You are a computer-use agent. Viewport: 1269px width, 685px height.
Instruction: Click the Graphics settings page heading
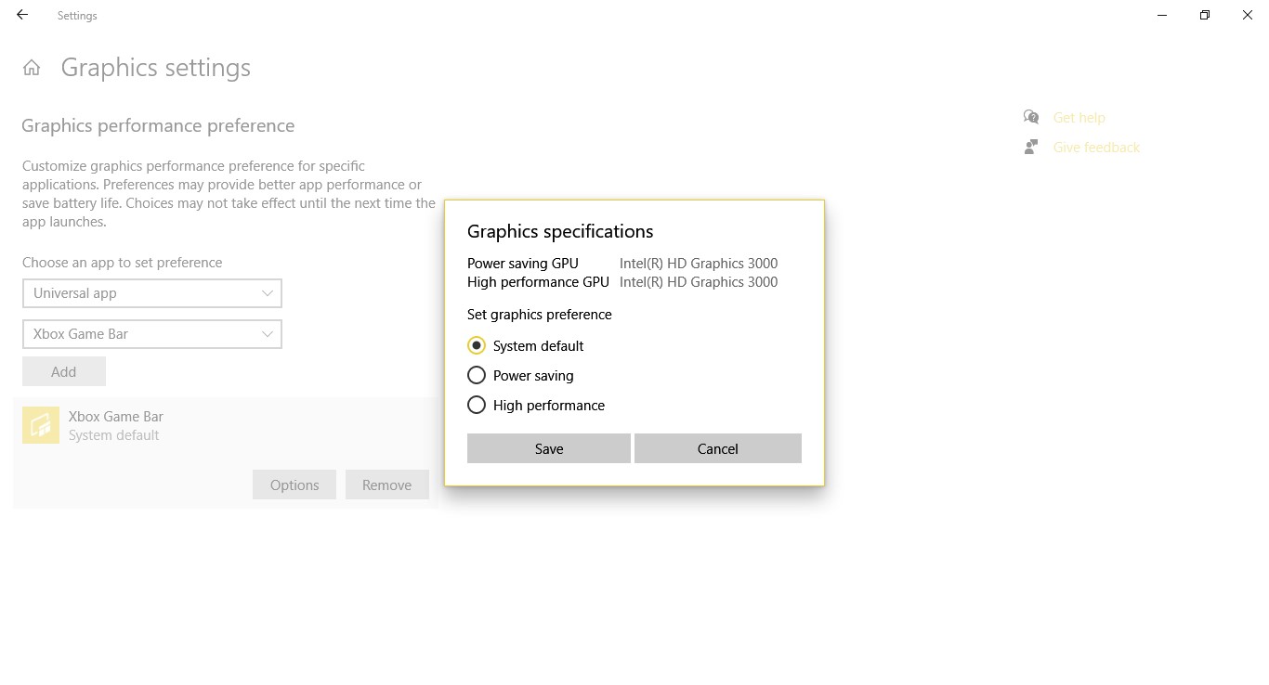tap(156, 68)
